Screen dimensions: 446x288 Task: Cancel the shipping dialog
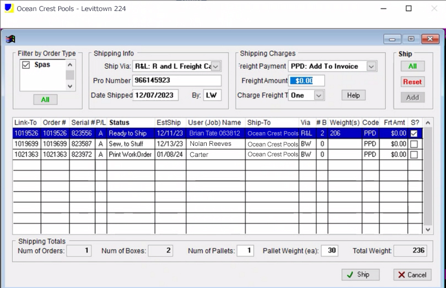(x=412, y=274)
